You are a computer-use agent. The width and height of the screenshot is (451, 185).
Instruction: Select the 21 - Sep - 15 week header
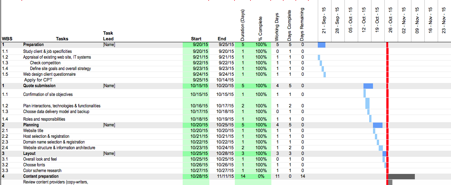tap(324, 21)
